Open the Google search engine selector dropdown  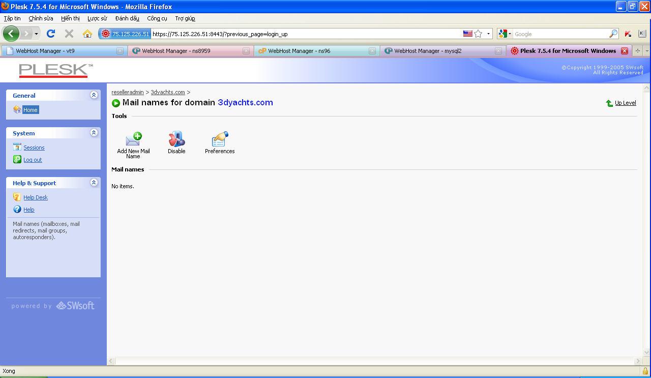pyautogui.click(x=510, y=34)
